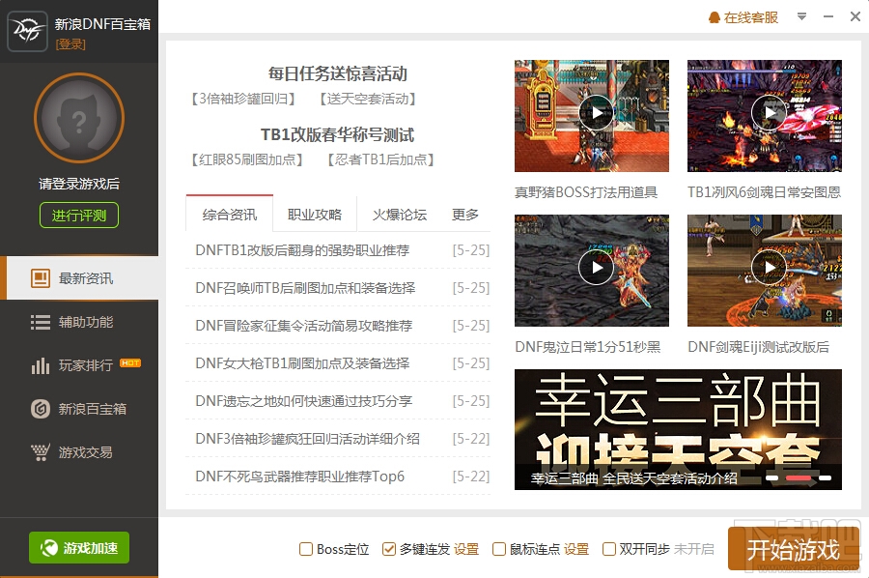Viewport: 869px width, 578px height.
Task: Open the 玩家排行 bar chart icon
Action: click(40, 365)
